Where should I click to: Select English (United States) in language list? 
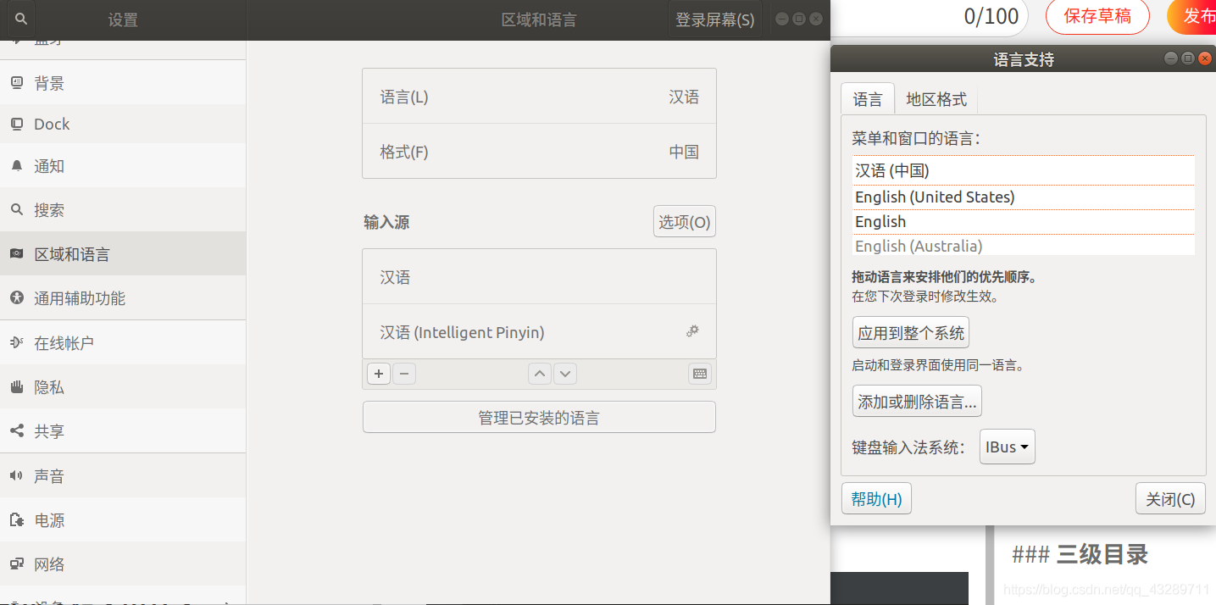pos(935,197)
